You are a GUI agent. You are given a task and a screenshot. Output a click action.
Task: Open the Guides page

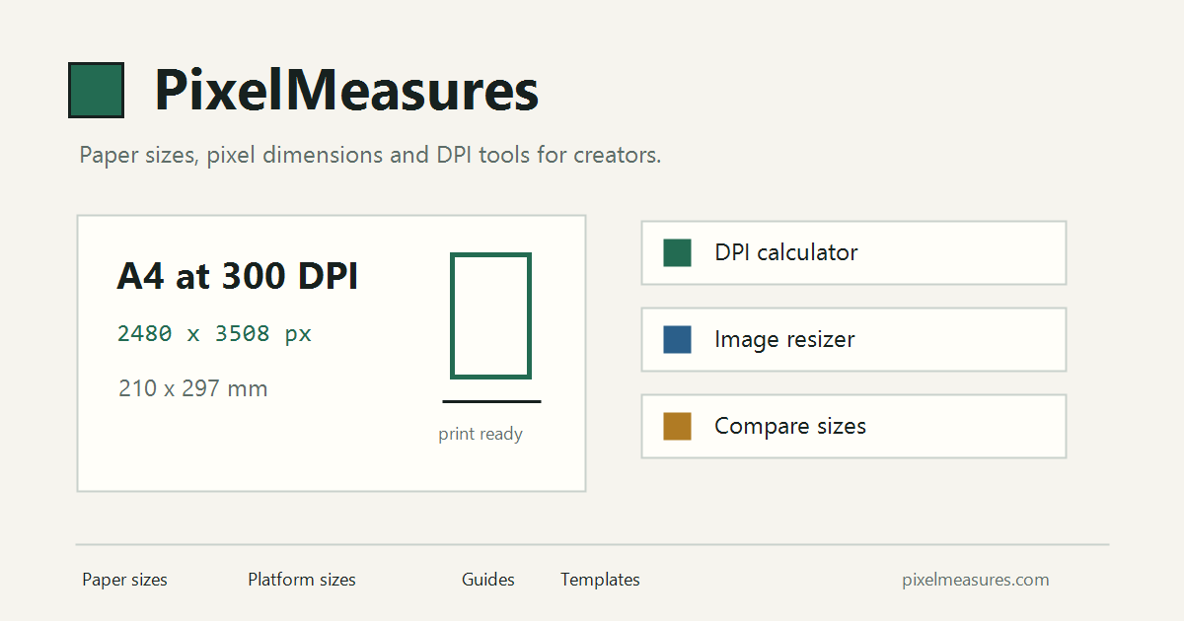coord(488,580)
